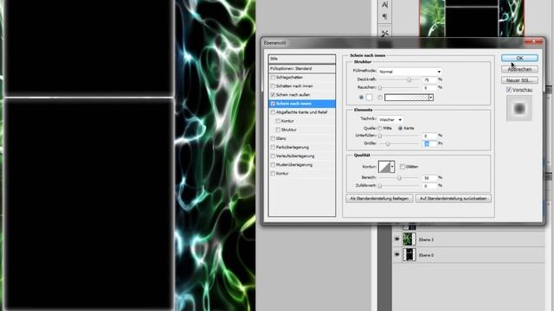
Task: Click Zufallswert value field
Action: (429, 186)
